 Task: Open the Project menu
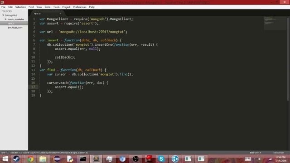coord(66,7)
